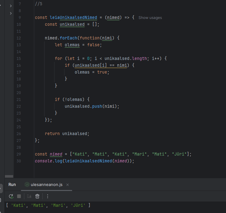Expand the upper collapsed tree chevron
Viewport: 226px width, 213px height.
coord(11,6)
